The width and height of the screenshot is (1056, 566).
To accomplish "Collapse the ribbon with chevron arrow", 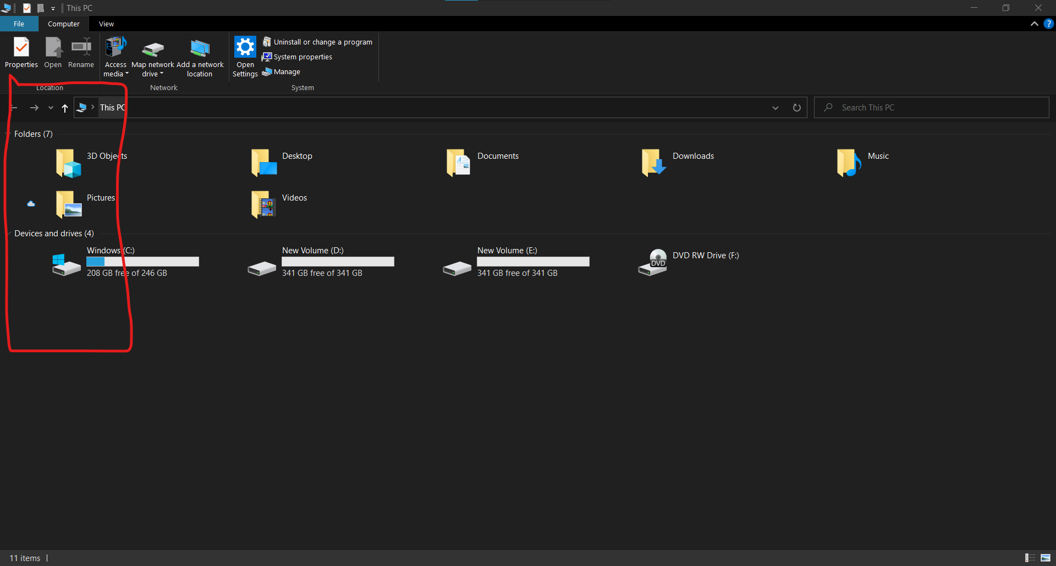I will (1034, 24).
